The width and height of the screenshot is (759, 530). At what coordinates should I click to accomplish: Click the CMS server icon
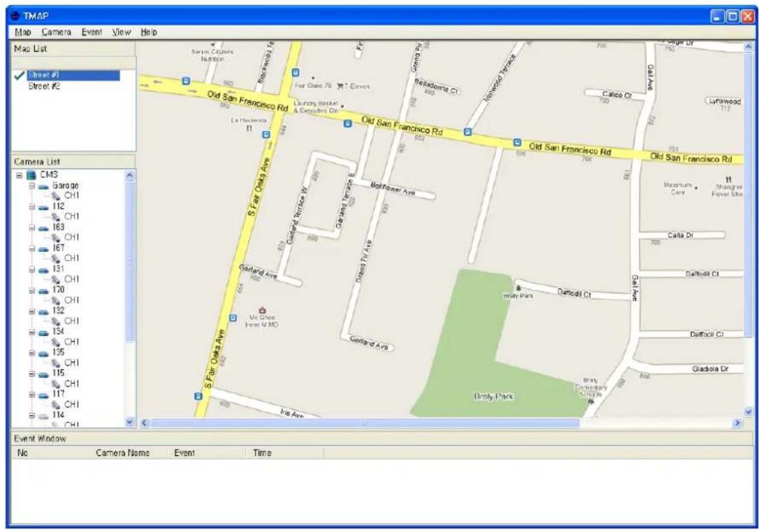31,175
